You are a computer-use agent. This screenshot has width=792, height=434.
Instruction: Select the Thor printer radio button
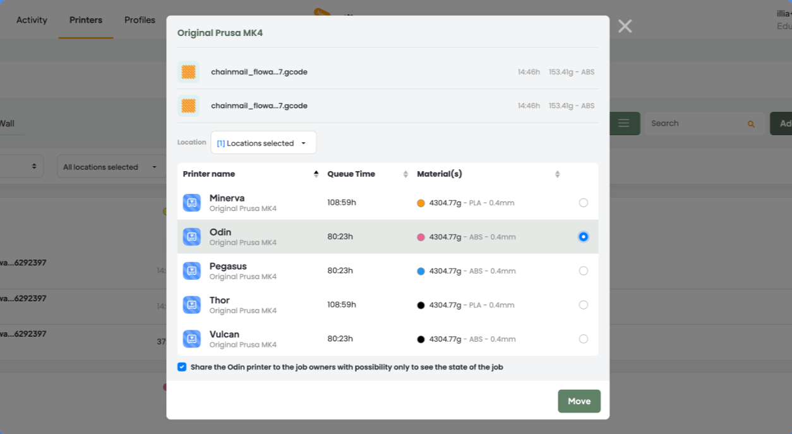(x=583, y=305)
